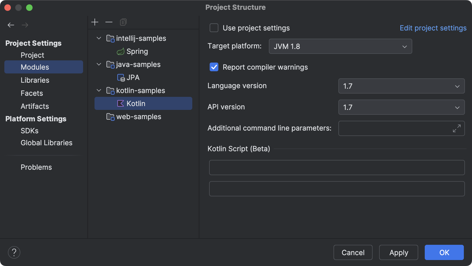Switch to the Libraries section

click(35, 80)
